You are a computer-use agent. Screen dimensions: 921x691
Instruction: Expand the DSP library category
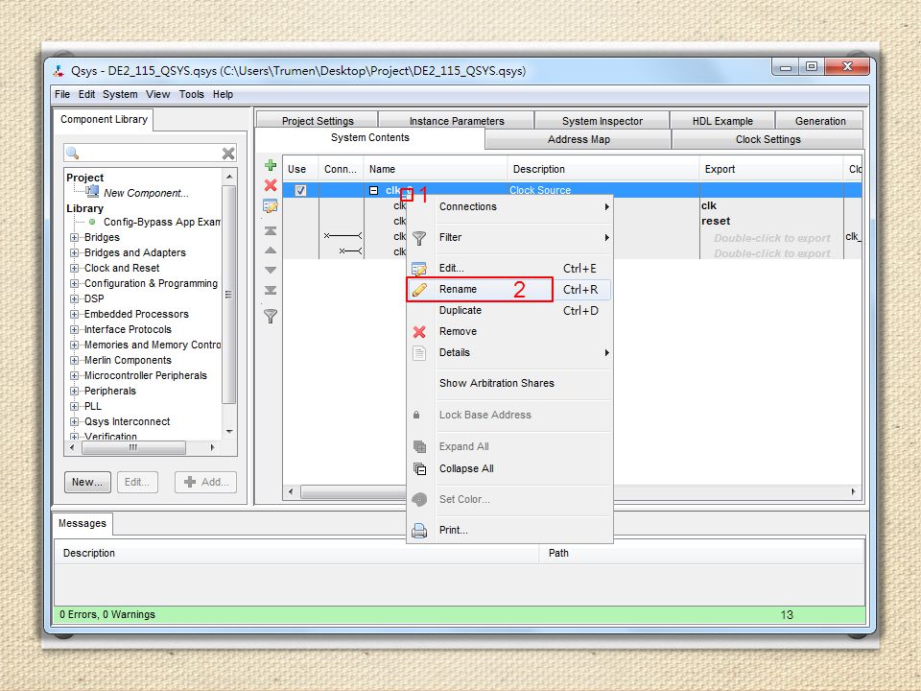[75, 298]
